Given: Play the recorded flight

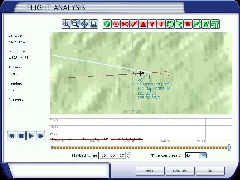Looking at the screenshot, I should (31, 136).
